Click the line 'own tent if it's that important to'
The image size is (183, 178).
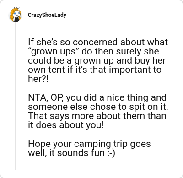95,70
